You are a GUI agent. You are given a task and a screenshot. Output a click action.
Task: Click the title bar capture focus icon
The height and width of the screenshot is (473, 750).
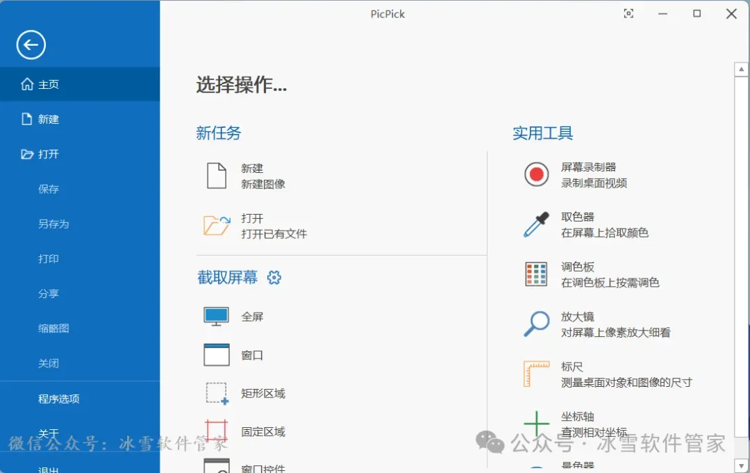click(628, 13)
